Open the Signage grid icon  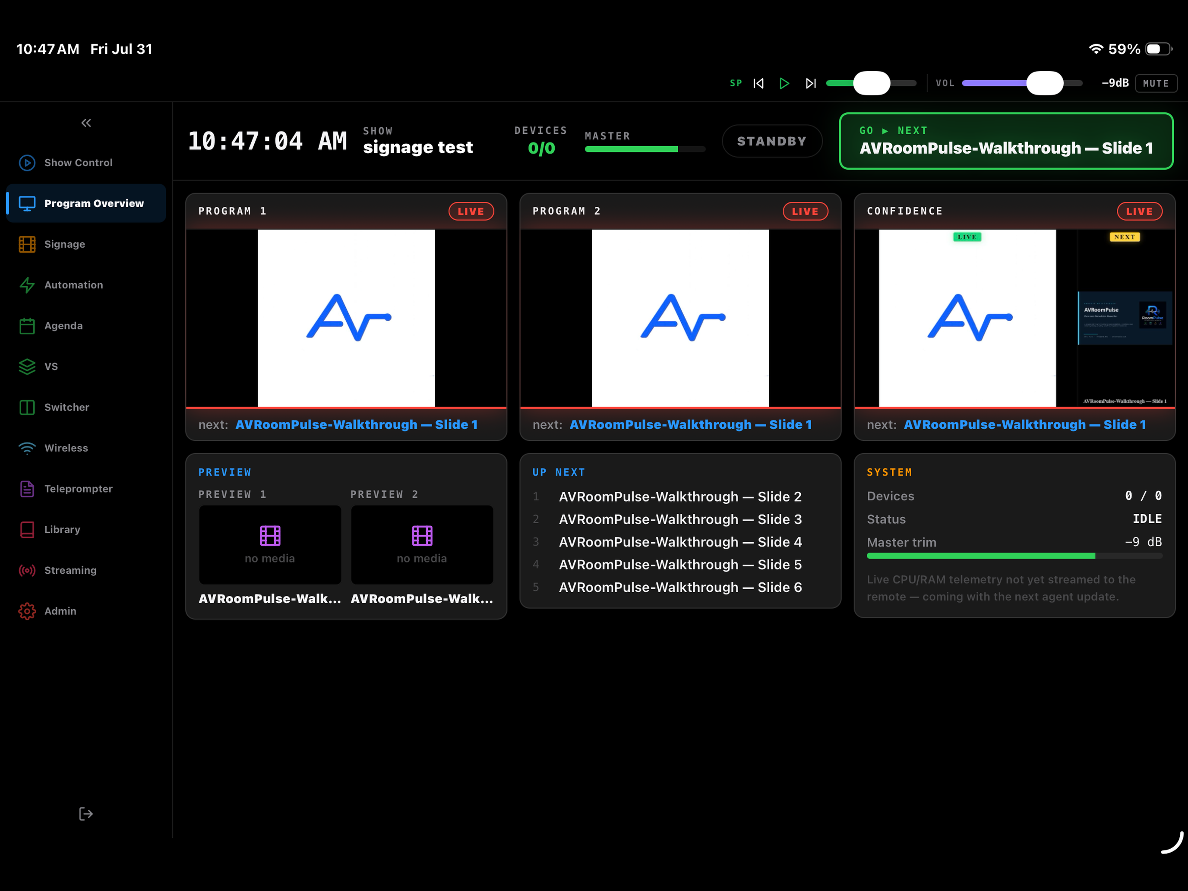[x=27, y=244]
